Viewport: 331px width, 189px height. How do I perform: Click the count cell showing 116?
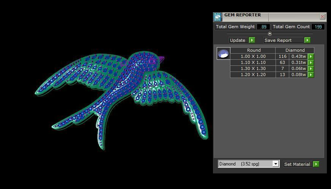coord(282,56)
